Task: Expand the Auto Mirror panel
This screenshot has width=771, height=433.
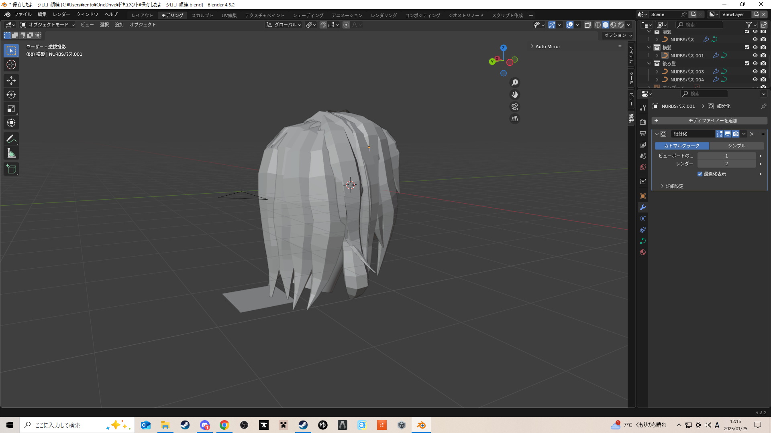Action: click(x=547, y=47)
